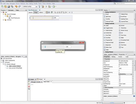Run the project with green play icon
This screenshot has height=104, width=136.
point(46,7)
